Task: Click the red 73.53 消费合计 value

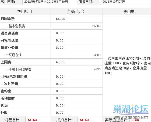Action: [x=32, y=120]
